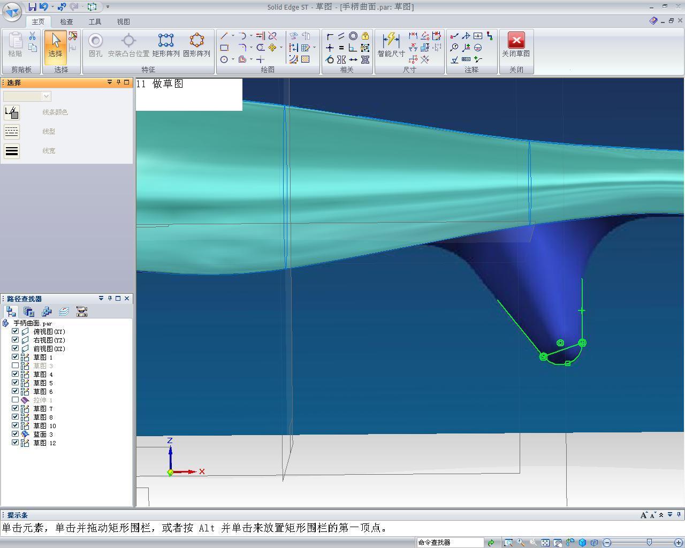Apply the Parallel relationship constraint
This screenshot has width=685, height=548.
point(341,36)
